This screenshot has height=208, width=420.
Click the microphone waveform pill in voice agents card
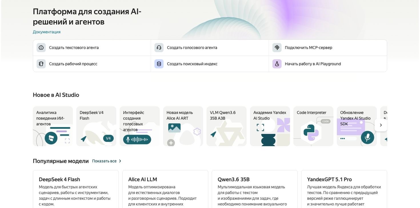coord(137,139)
